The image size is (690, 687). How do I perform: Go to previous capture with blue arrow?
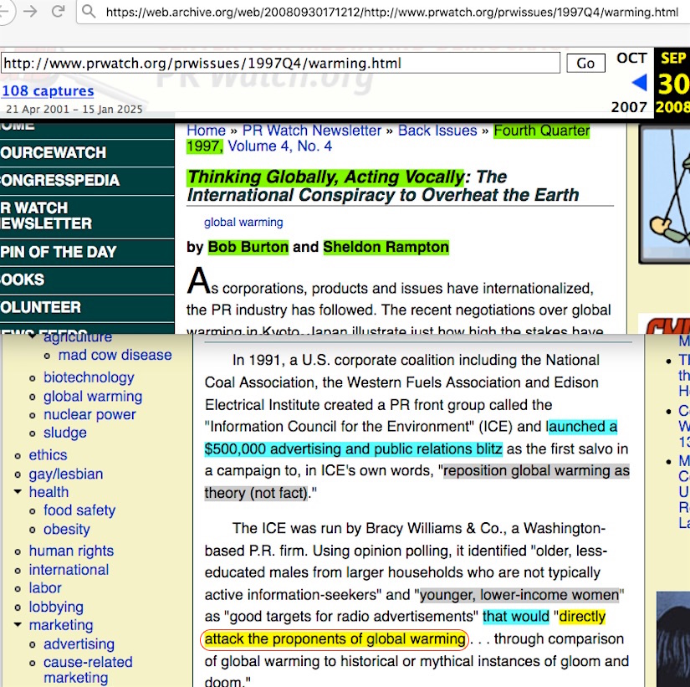(x=639, y=82)
